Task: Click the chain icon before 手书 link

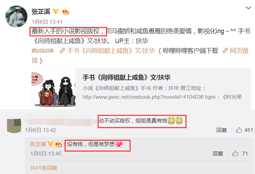Action: [63, 51]
